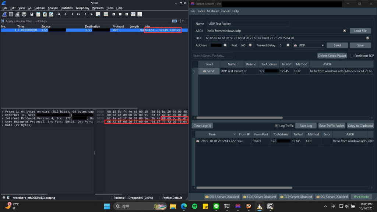Restart the current capture in Wireshark
Screen dimensions: 377x212
pyautogui.click(x=17, y=14)
